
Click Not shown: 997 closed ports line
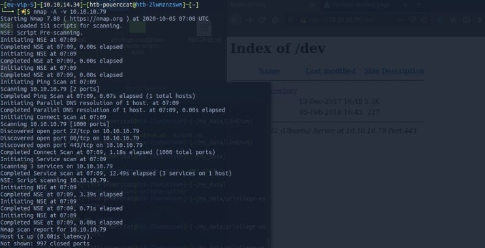(45, 243)
